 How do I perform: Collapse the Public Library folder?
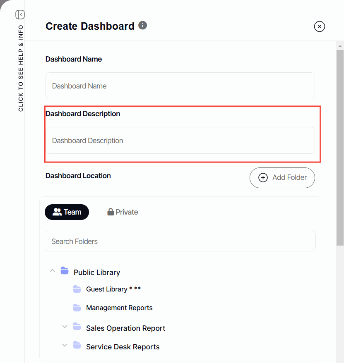(52, 271)
